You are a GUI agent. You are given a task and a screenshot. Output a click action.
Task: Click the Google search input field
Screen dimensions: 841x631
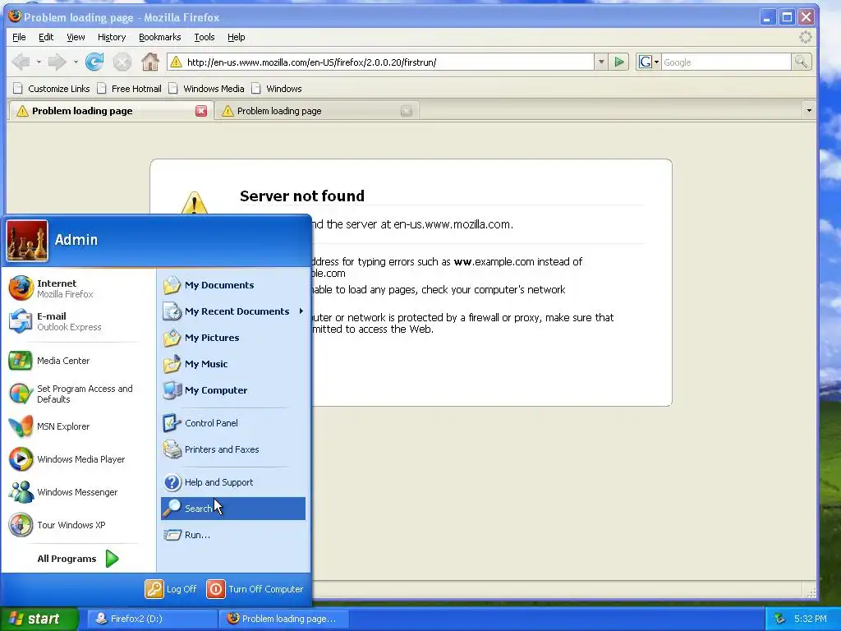[x=726, y=62]
